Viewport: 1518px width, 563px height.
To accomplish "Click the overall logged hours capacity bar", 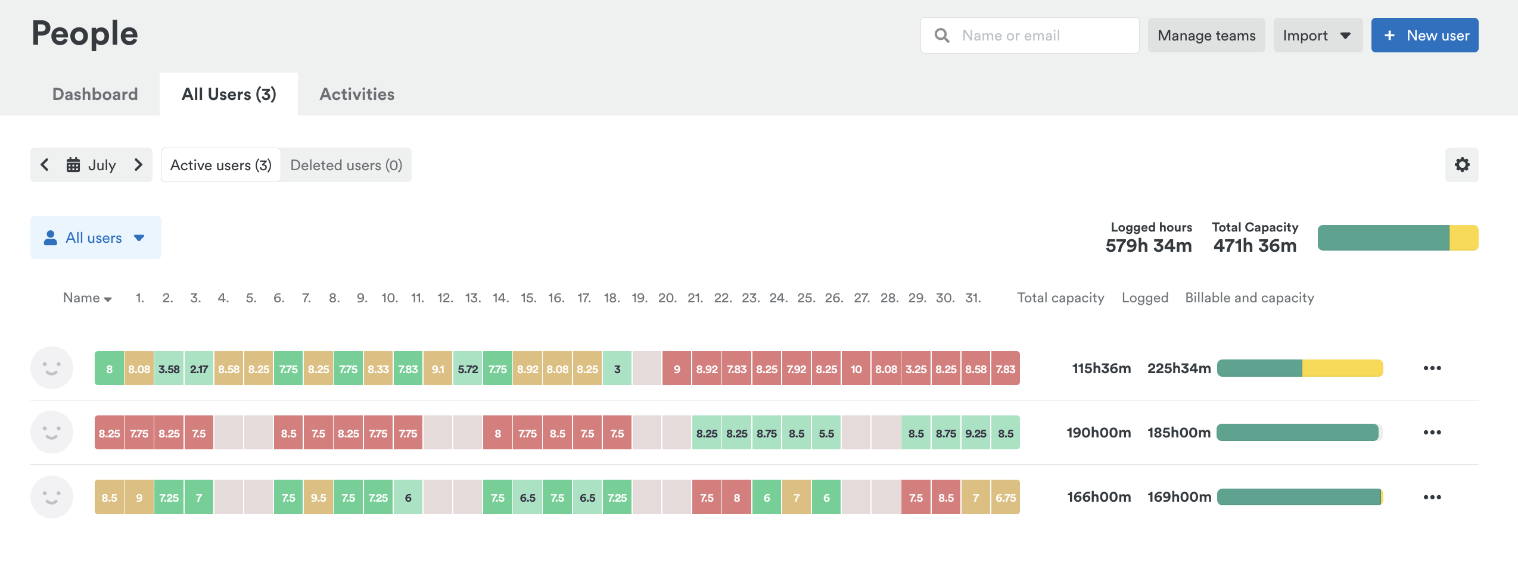I will click(1397, 237).
